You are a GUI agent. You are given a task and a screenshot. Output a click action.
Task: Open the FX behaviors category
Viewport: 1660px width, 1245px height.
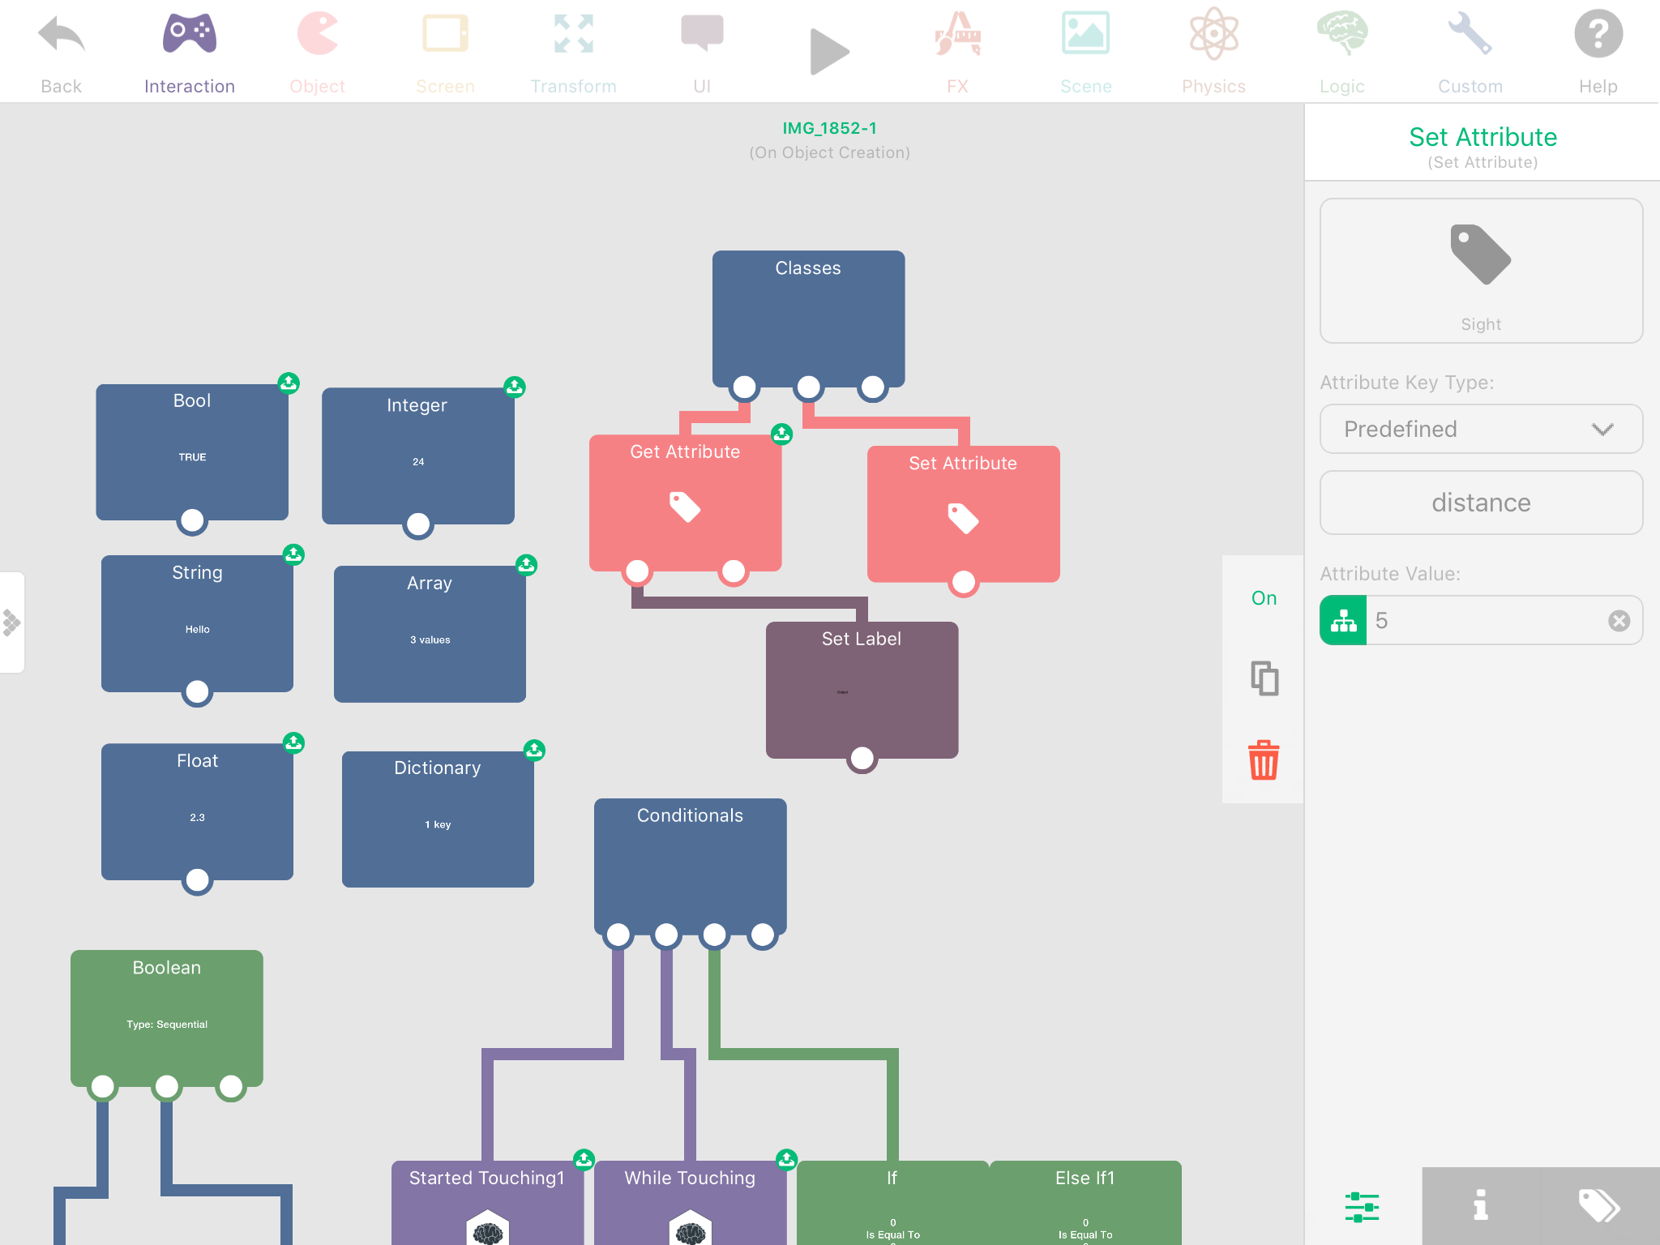pos(957,36)
